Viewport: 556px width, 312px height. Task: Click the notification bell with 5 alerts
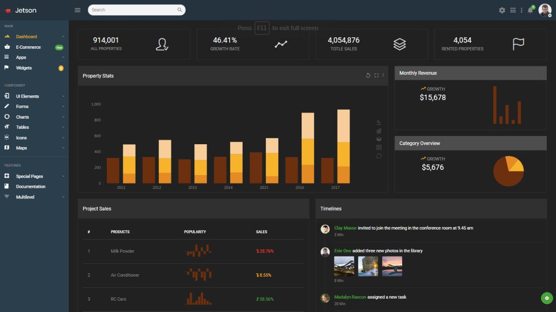[x=529, y=10]
